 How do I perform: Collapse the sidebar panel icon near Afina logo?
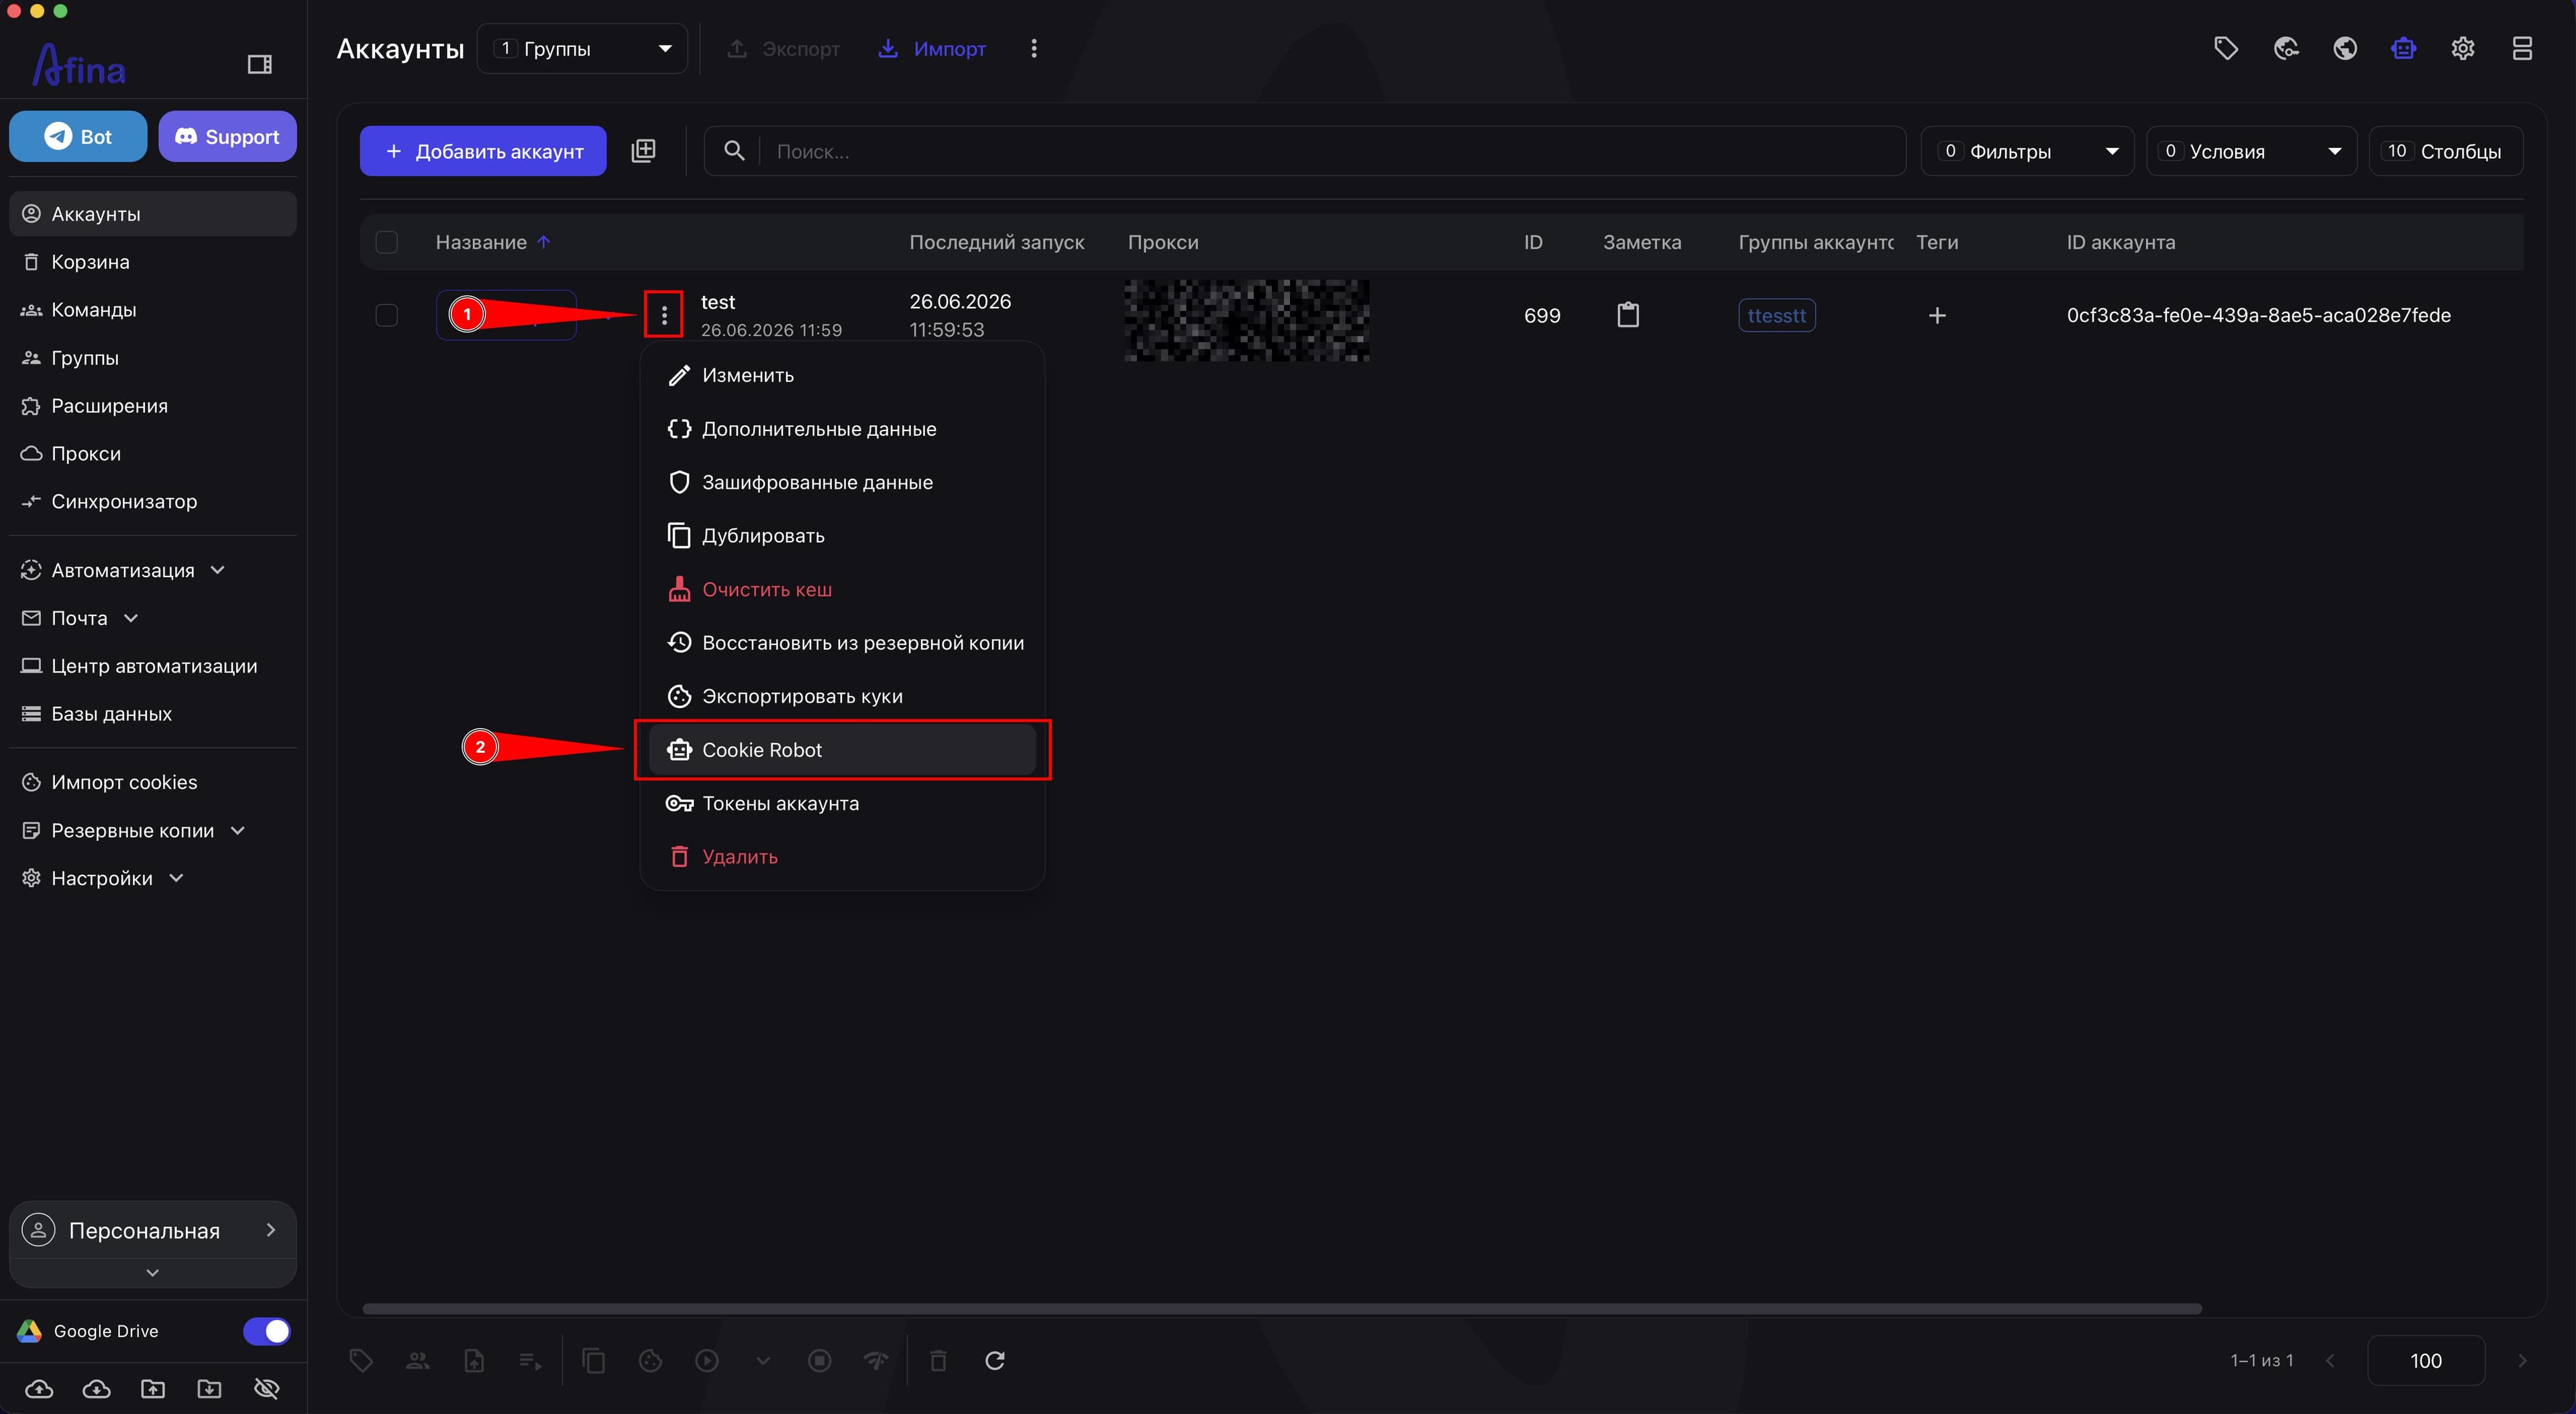click(259, 65)
